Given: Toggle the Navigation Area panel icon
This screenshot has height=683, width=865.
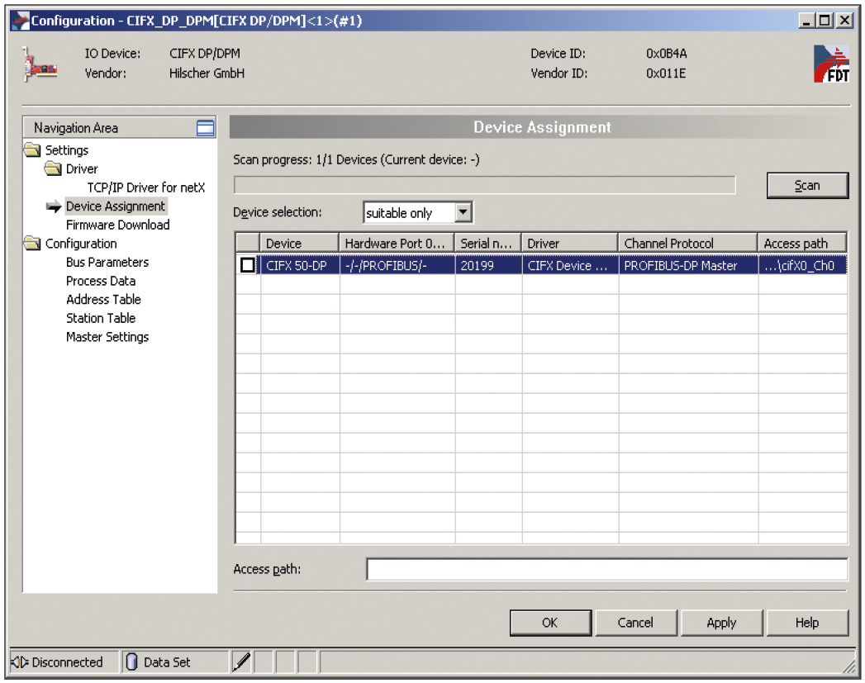Looking at the screenshot, I should [x=205, y=128].
